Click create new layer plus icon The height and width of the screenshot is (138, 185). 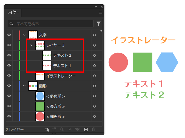pyautogui.click(x=86, y=129)
